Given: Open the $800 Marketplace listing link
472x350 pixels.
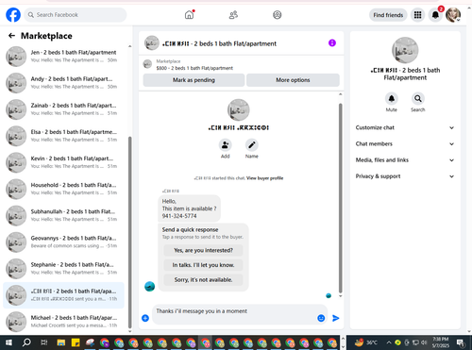Looking at the screenshot, I should [194, 68].
